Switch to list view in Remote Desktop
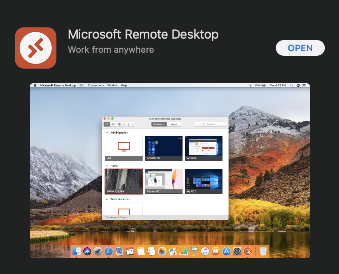 [x=113, y=124]
